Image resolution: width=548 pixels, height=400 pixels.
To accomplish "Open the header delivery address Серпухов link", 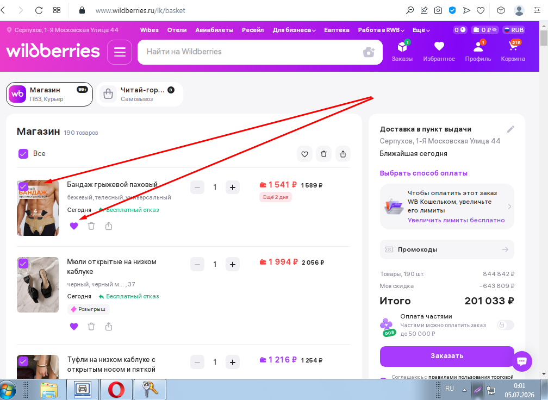I will (x=63, y=30).
